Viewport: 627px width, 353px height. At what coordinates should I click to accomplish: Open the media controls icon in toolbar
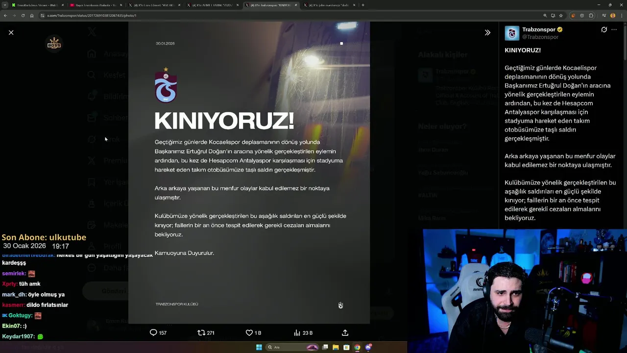pos(604,16)
